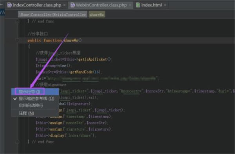Image resolution: width=235 pixels, height=154 pixels.
Task: Select the \Home\Controller\WeixinController breadcrumb
Action: 52,14
